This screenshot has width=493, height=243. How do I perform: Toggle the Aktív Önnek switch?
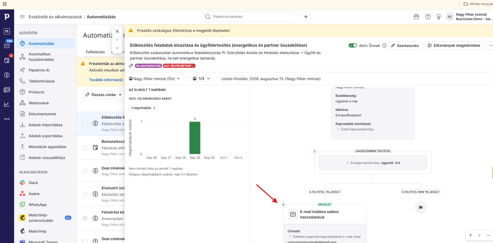pos(353,46)
